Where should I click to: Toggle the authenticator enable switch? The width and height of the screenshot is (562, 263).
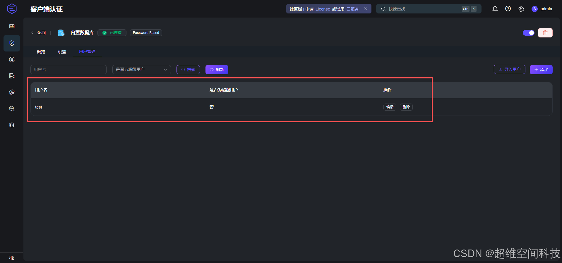click(x=529, y=33)
